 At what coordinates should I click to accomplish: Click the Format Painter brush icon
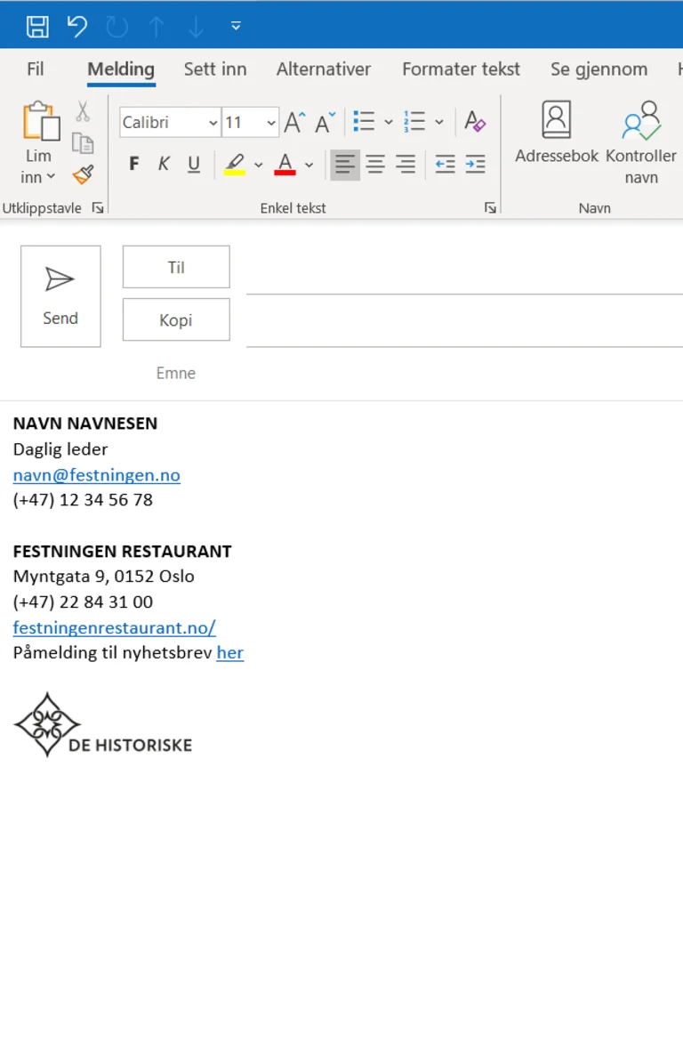(x=83, y=174)
